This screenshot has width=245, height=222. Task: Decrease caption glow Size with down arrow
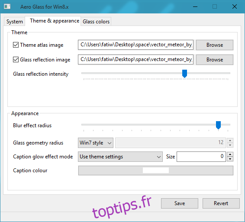(x=230, y=159)
